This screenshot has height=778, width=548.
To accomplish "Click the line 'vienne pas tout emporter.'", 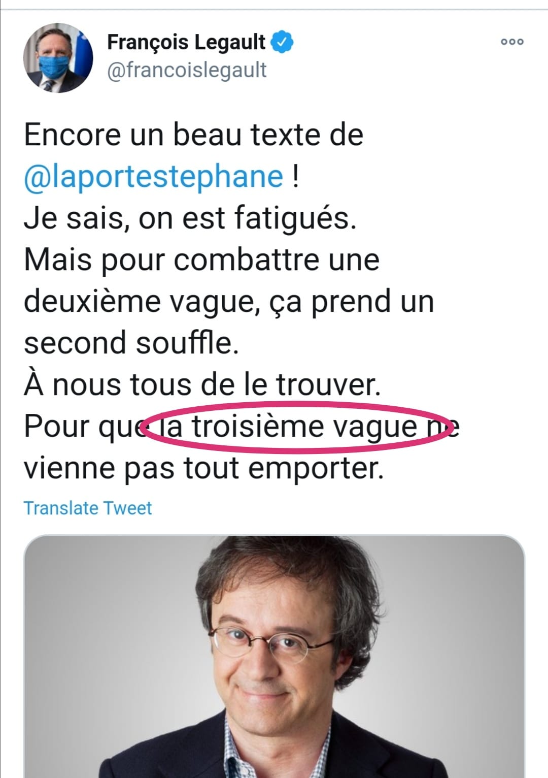I will point(204,468).
